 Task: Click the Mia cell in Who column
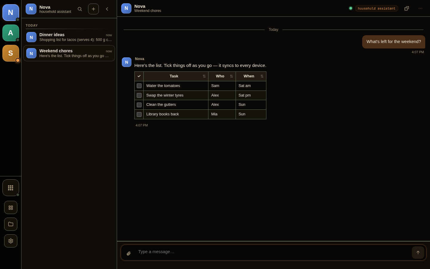222,114
